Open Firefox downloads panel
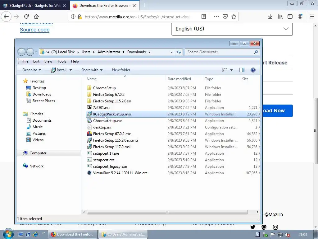 270,16
